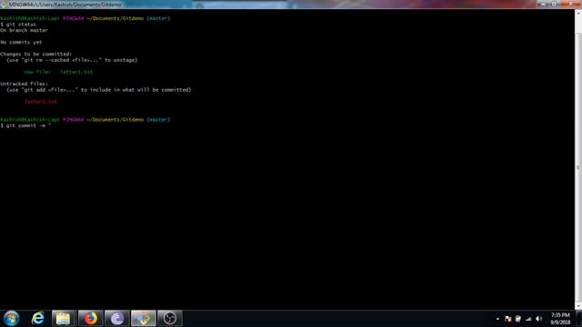Open the Action Center flag icon
582x327 pixels.
click(x=508, y=319)
